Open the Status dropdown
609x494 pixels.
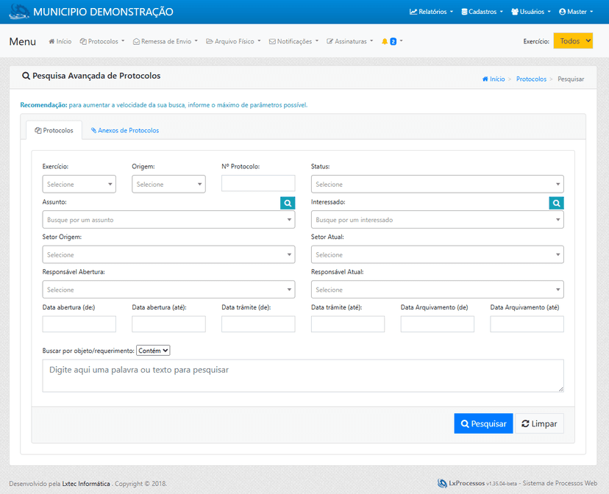438,184
